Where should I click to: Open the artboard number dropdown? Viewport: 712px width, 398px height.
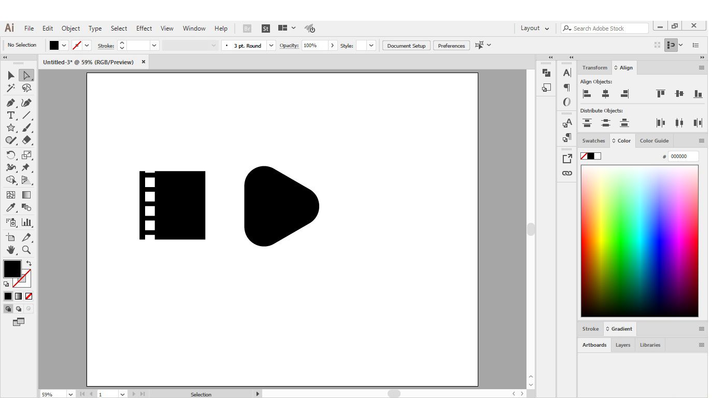tap(122, 394)
